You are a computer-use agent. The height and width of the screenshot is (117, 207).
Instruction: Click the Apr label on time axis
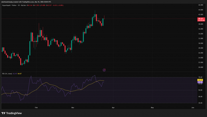coord(113,108)
